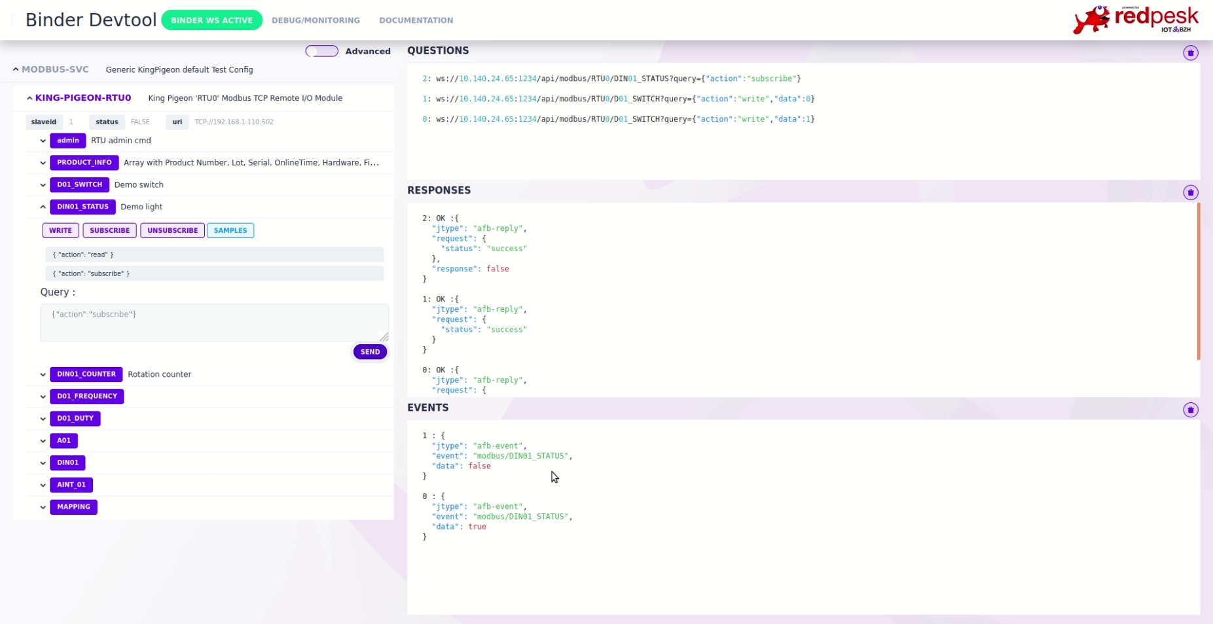Click the SAMPLES button
Viewport: 1213px width, 624px height.
[x=230, y=230]
